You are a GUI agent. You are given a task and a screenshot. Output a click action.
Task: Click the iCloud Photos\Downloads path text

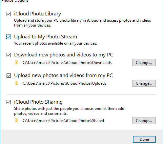[x=67, y=63]
